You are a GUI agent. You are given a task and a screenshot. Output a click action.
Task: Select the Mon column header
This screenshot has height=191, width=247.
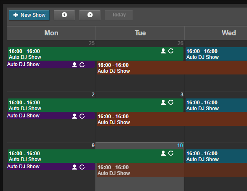coord(51,33)
